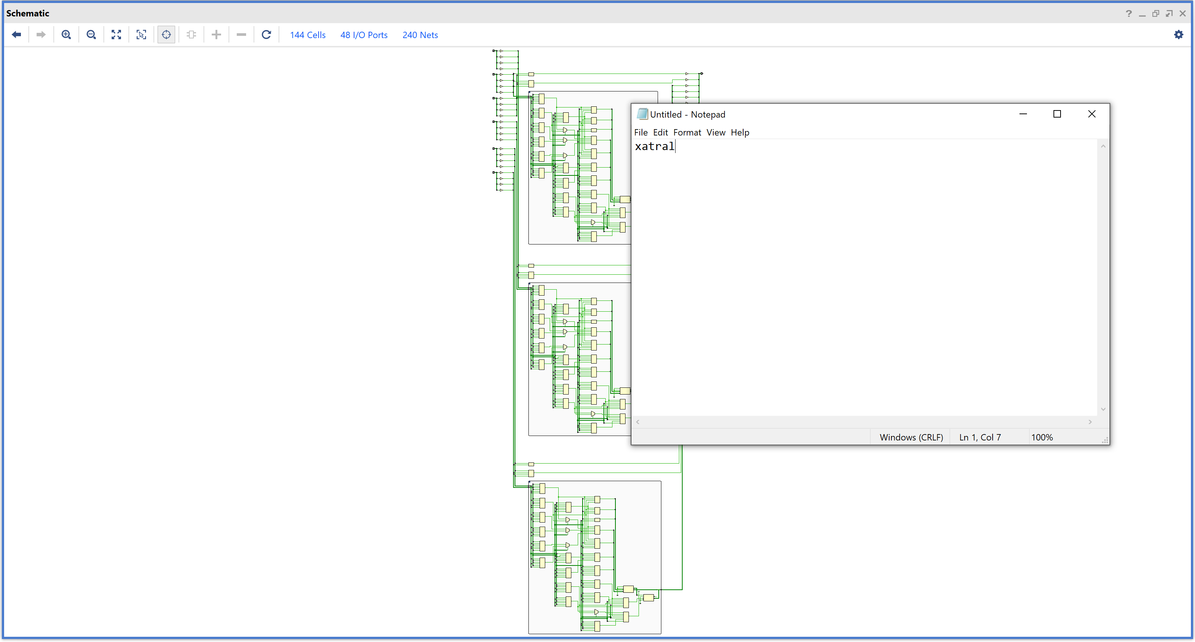This screenshot has height=642, width=1195.
Task: Click the Zoom In magnifier icon
Action: 66,35
